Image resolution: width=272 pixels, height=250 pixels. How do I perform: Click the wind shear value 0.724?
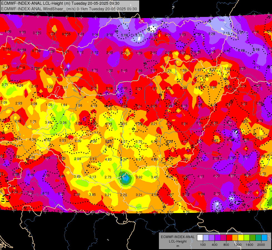pos(35,69)
